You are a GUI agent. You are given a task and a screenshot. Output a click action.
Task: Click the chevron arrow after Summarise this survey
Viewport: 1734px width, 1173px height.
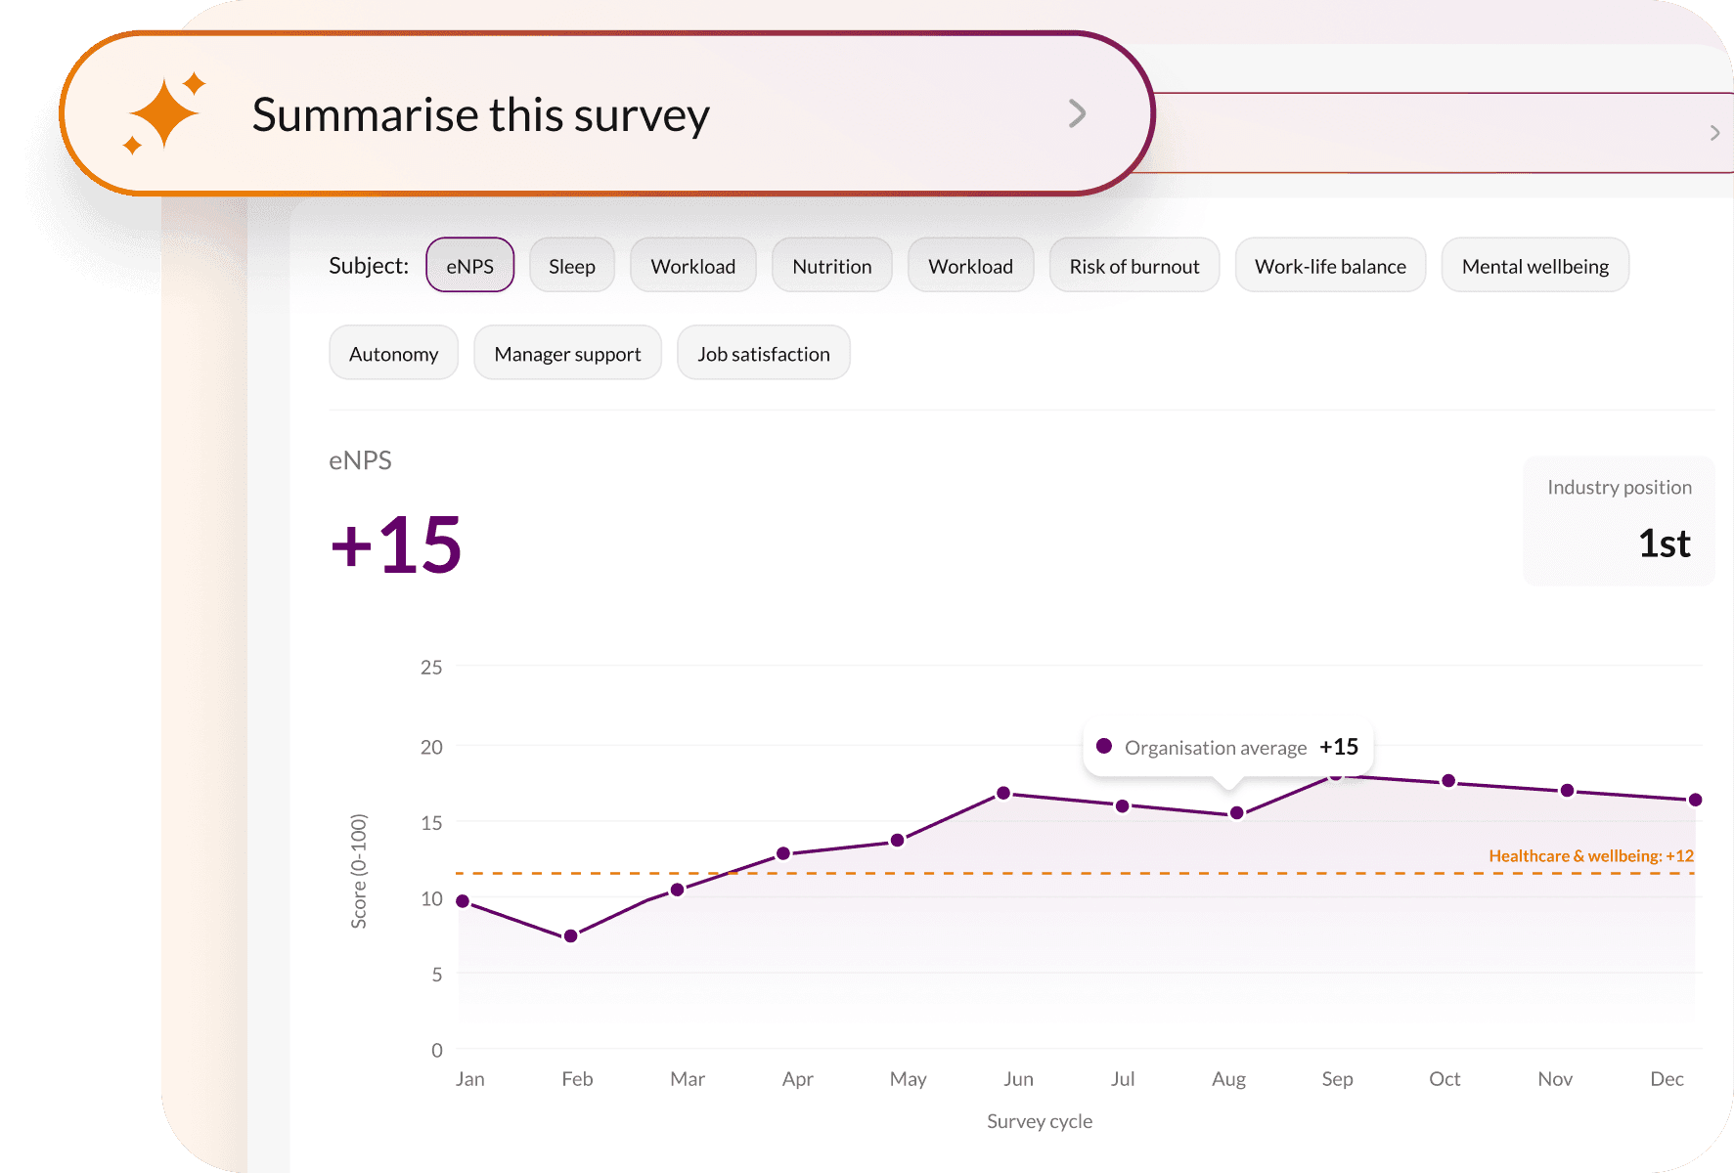pos(1078,113)
